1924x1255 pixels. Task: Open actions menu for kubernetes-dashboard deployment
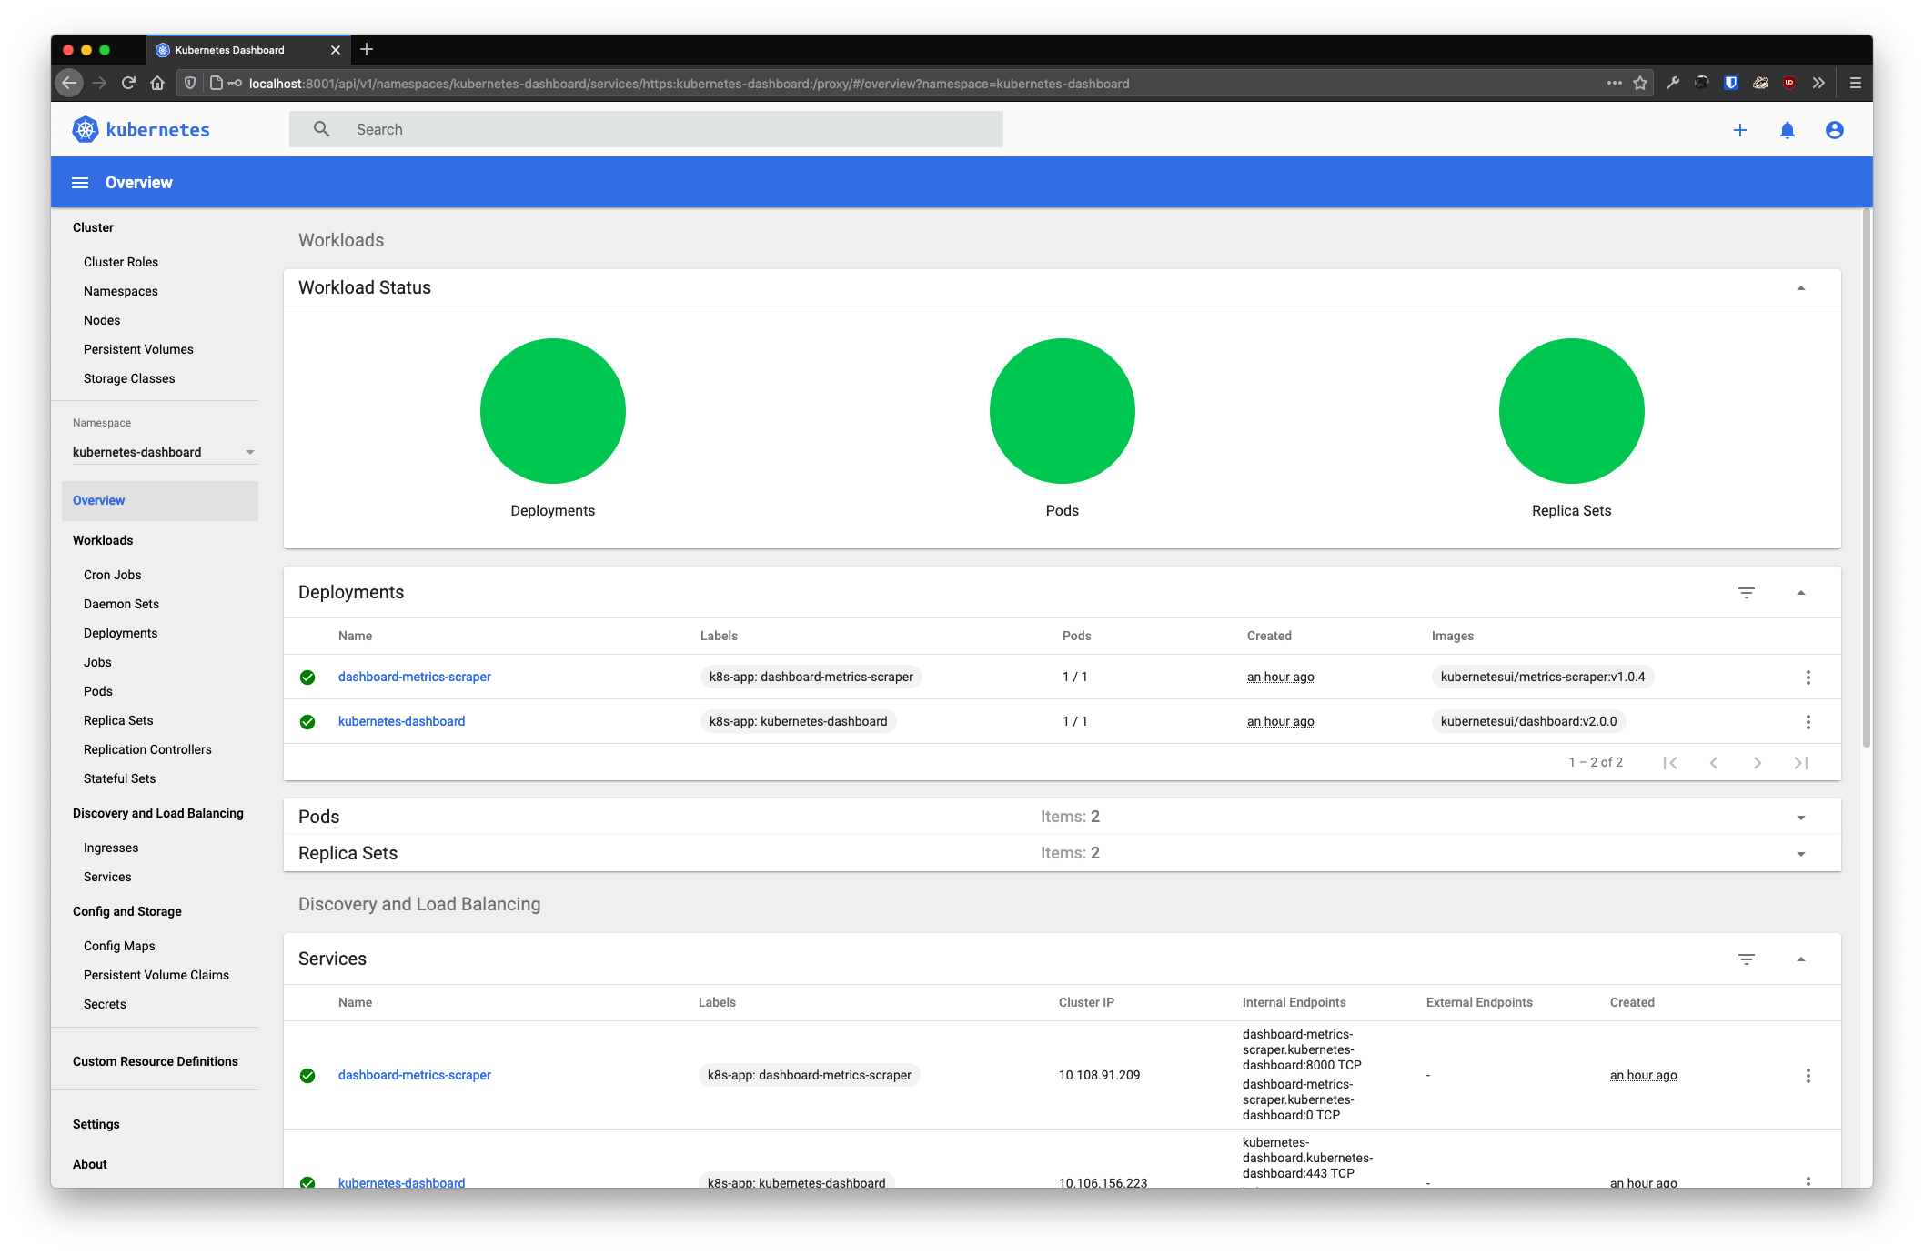coord(1808,722)
